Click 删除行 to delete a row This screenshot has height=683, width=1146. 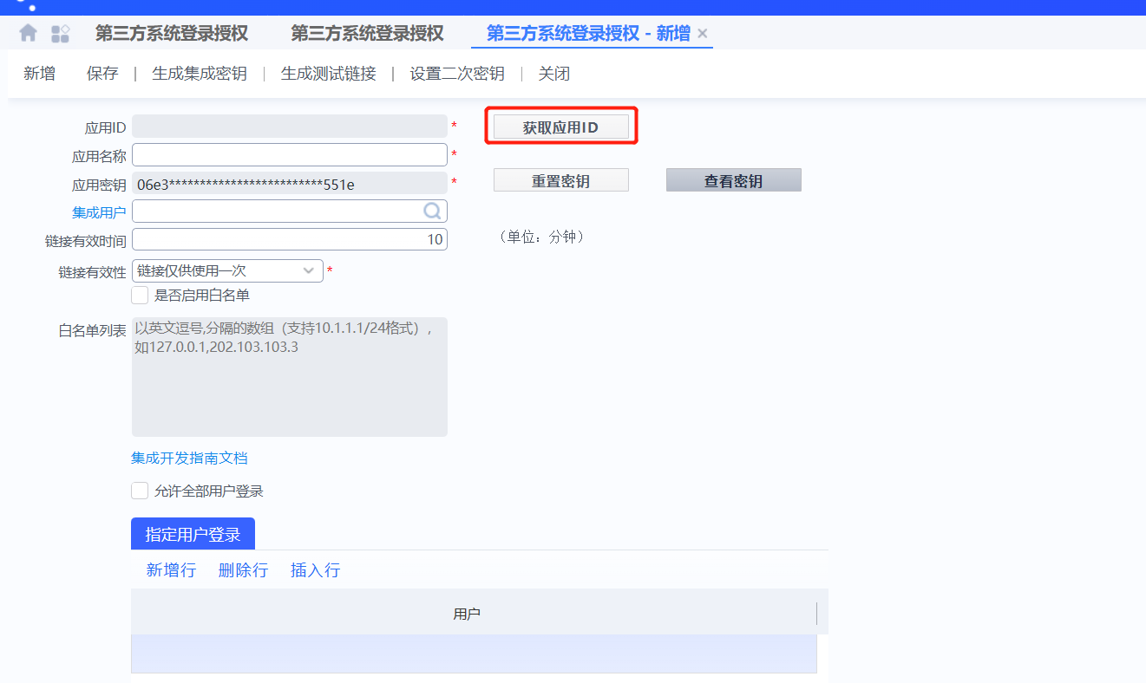pos(243,570)
